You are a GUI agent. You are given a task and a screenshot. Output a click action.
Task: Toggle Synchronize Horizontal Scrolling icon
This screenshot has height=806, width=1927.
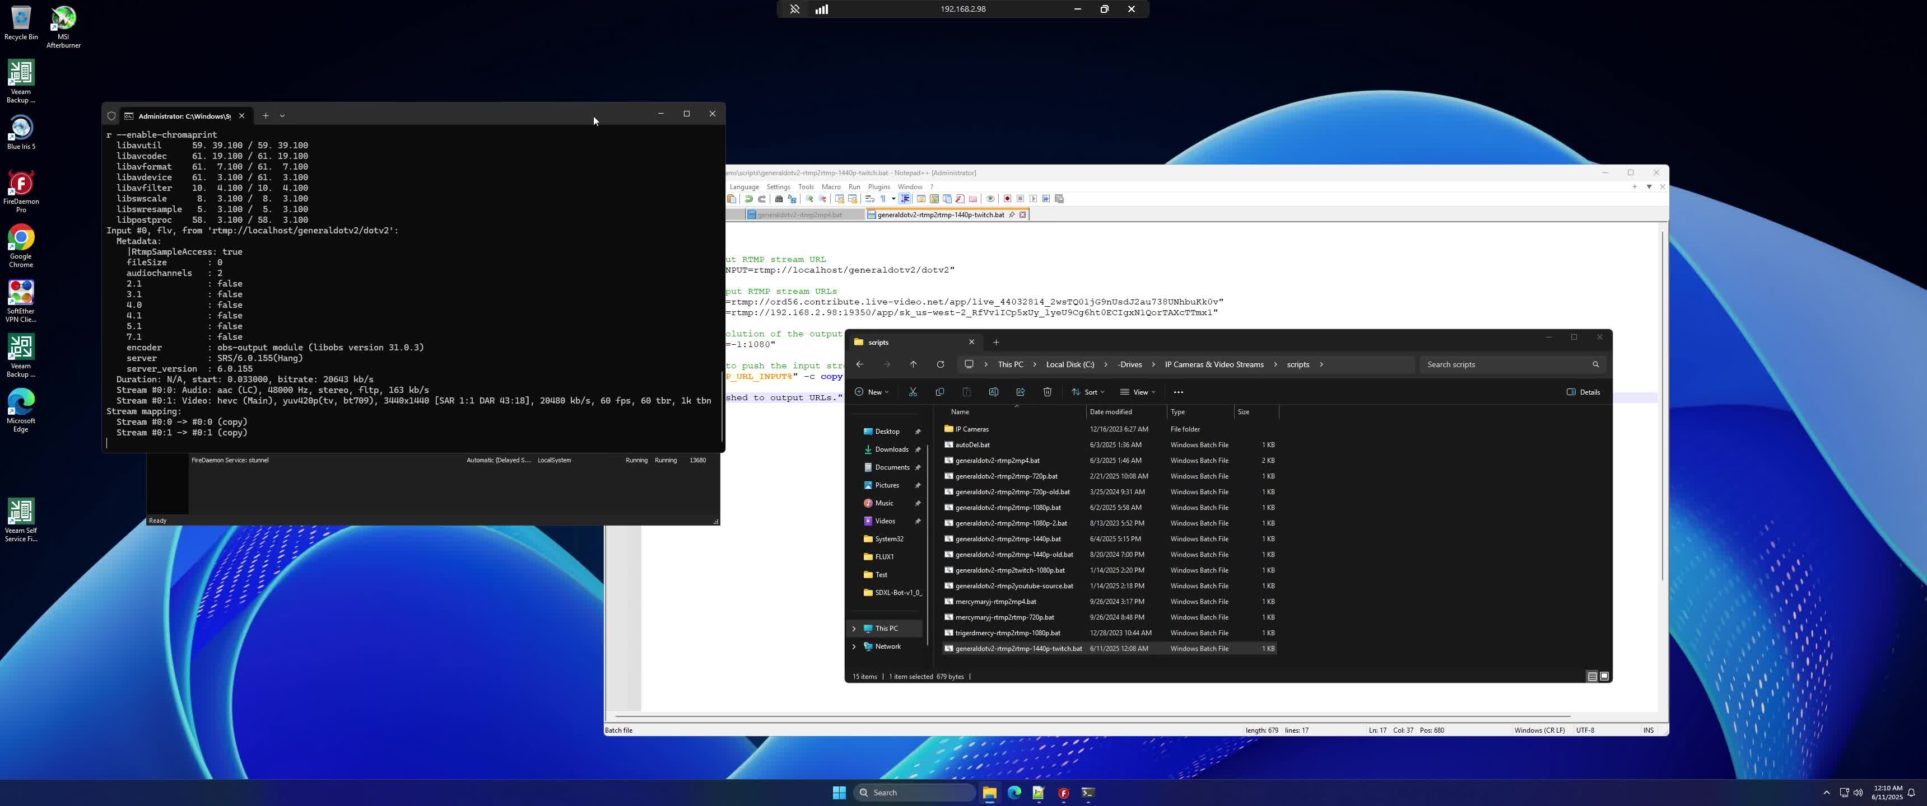853,199
